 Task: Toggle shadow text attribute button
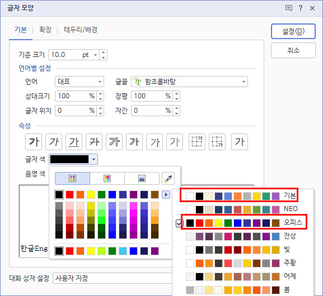tap(134, 142)
